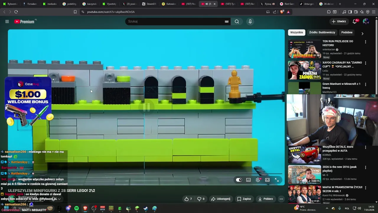This screenshot has width=378, height=213.
Task: Open Brave playlist music note icon
Action: tap(344, 12)
